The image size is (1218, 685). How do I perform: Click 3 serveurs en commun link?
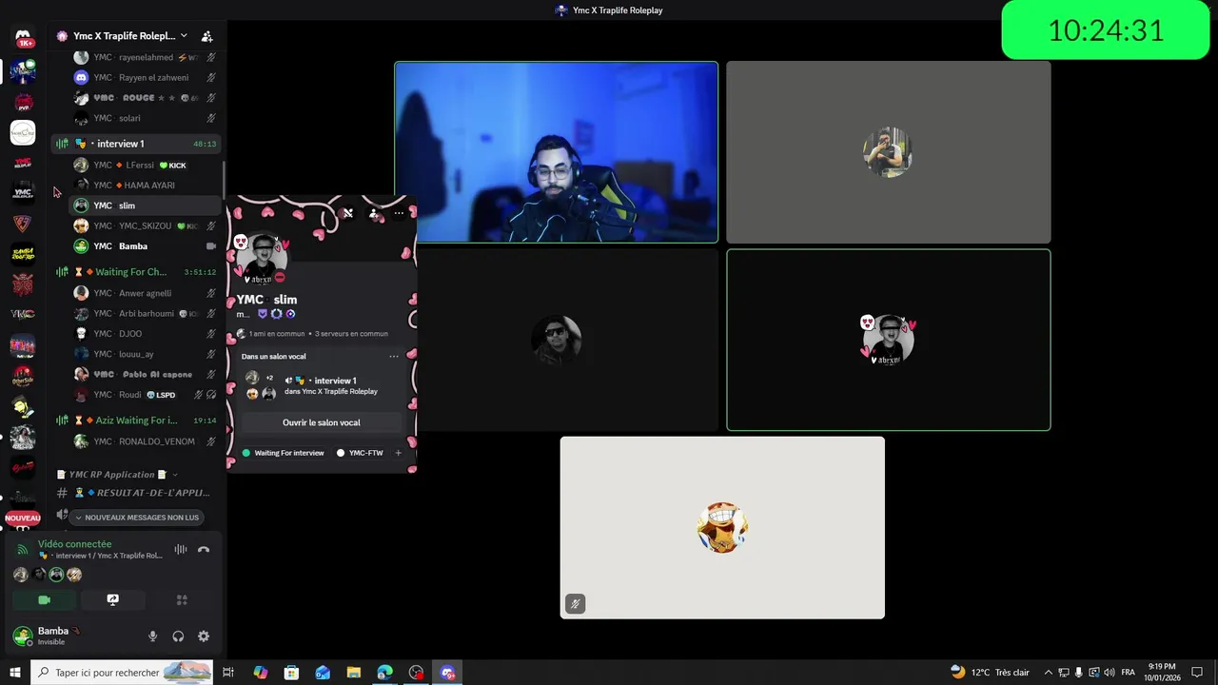tap(351, 334)
